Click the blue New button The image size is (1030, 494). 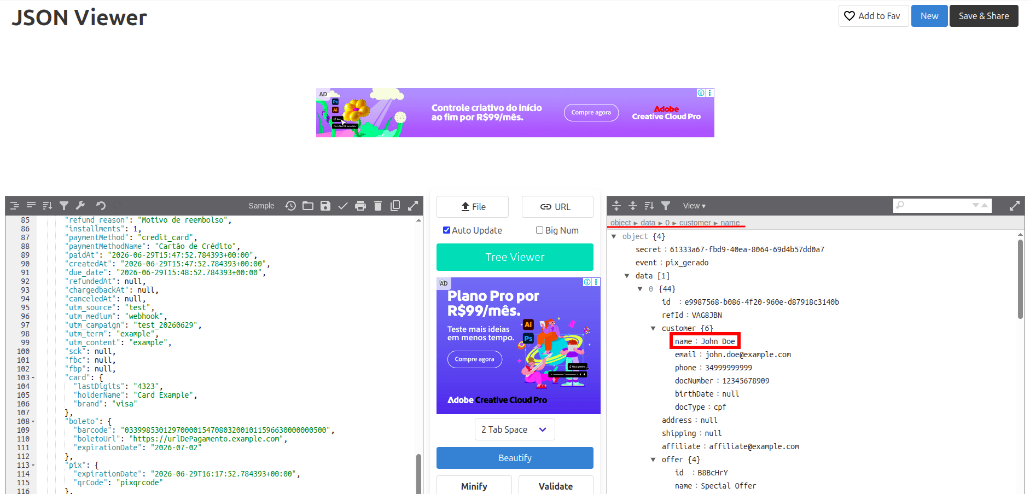tap(929, 16)
